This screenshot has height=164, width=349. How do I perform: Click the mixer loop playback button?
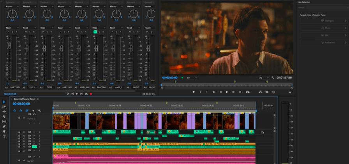pyautogui.click(x=86, y=94)
